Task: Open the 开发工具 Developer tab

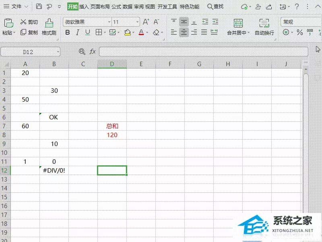Action: [167, 6]
